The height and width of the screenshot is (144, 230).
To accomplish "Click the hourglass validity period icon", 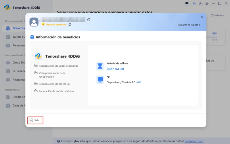I will pyautogui.click(x=100, y=66).
